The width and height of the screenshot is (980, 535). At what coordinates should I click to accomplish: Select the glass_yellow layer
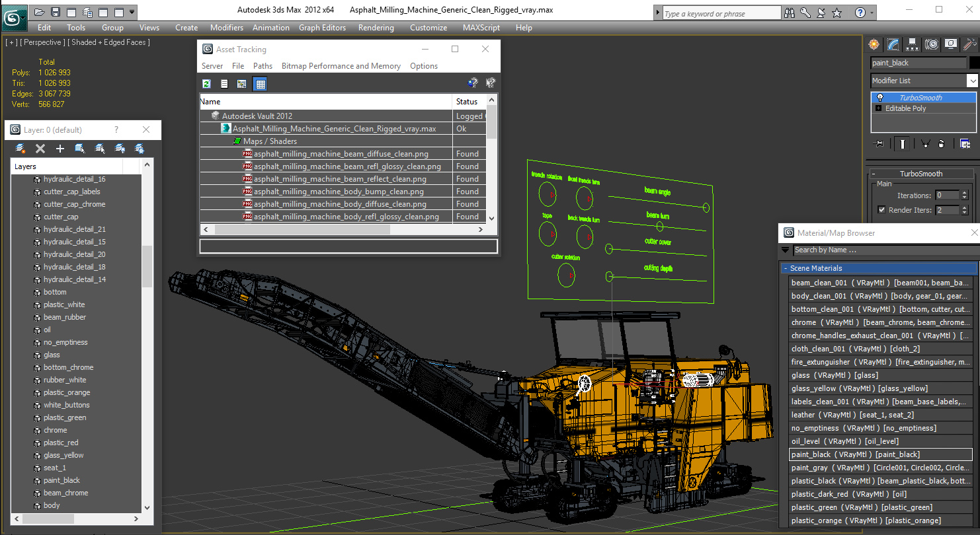[63, 455]
